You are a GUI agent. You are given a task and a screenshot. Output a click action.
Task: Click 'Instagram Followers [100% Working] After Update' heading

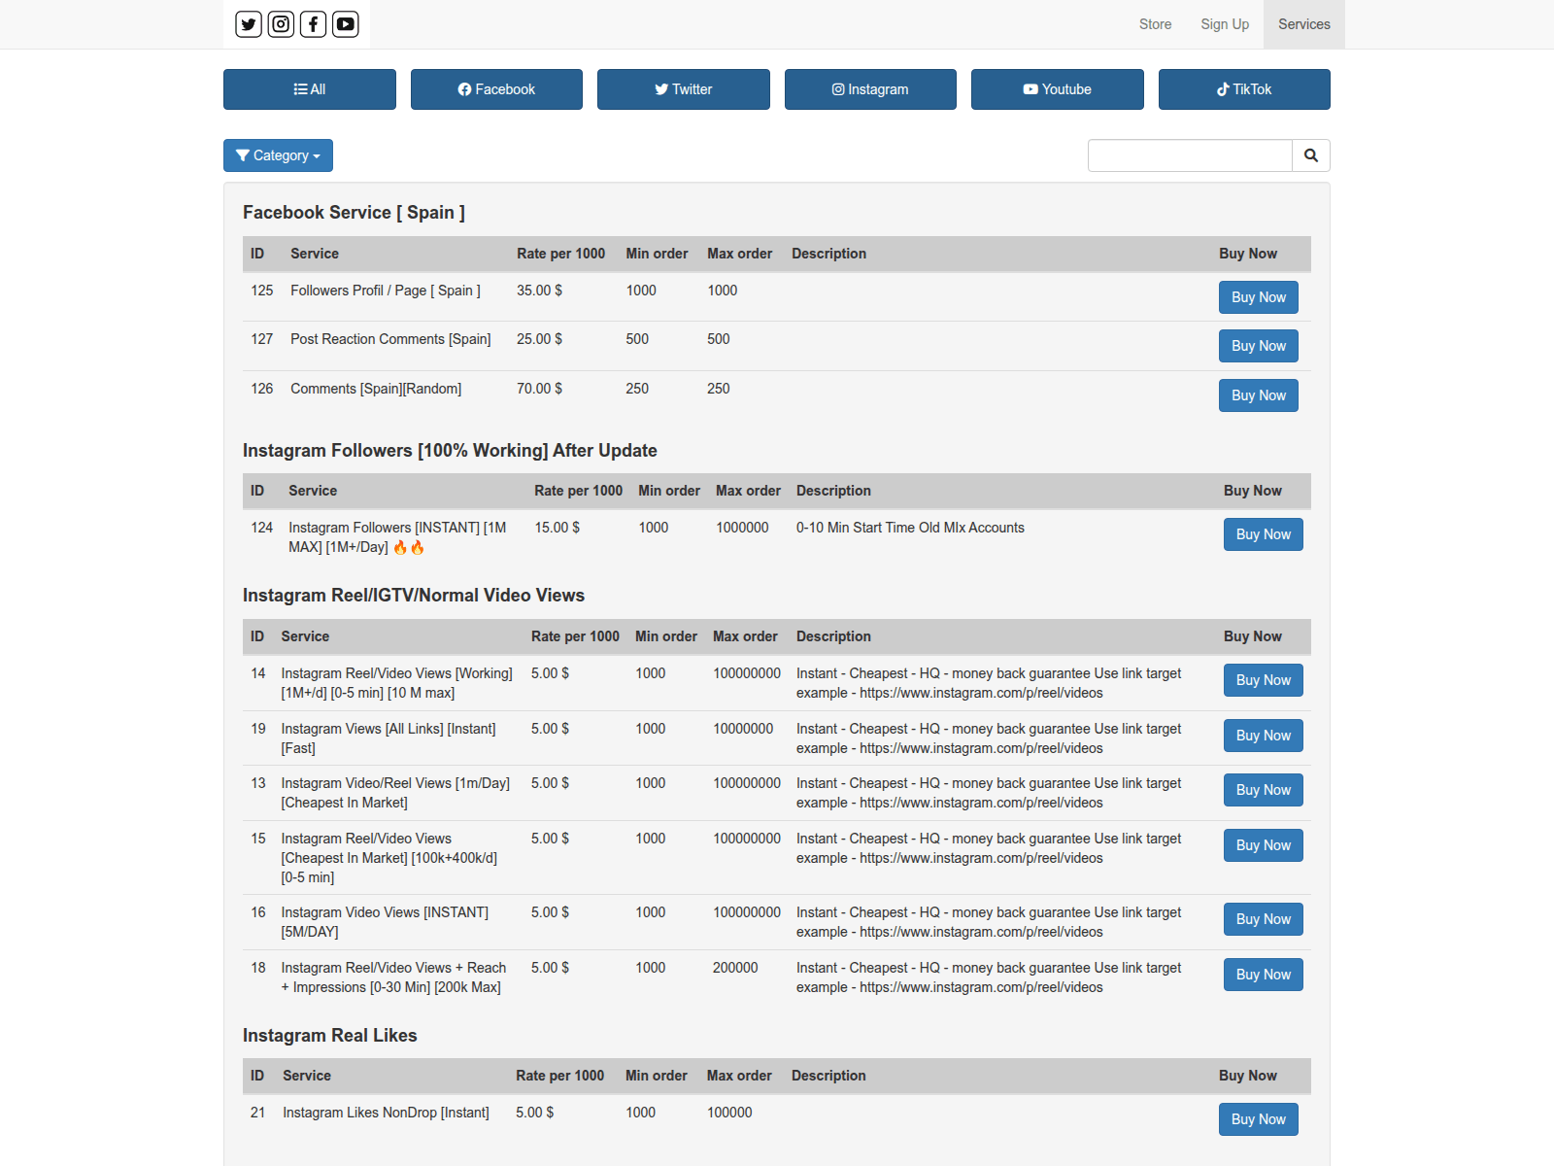[450, 451]
